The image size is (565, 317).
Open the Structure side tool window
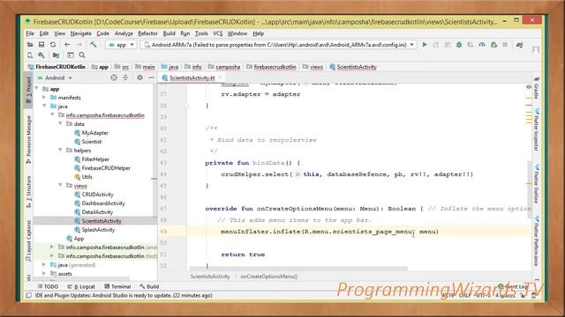tap(29, 192)
